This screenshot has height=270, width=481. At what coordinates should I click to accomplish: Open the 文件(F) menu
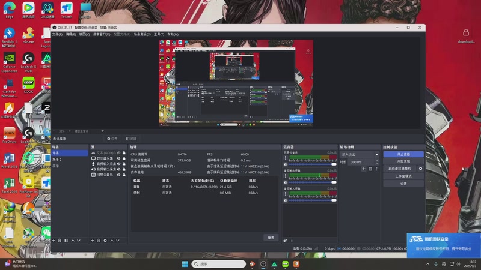point(57,34)
